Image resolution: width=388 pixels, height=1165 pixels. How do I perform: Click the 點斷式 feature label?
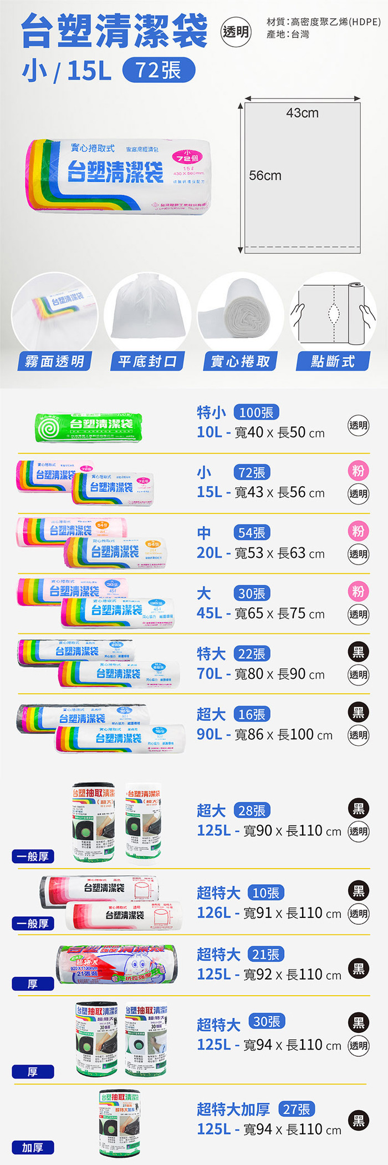(333, 362)
